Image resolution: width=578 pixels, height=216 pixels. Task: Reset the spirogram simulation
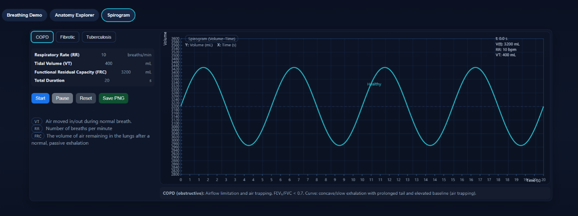(86, 98)
